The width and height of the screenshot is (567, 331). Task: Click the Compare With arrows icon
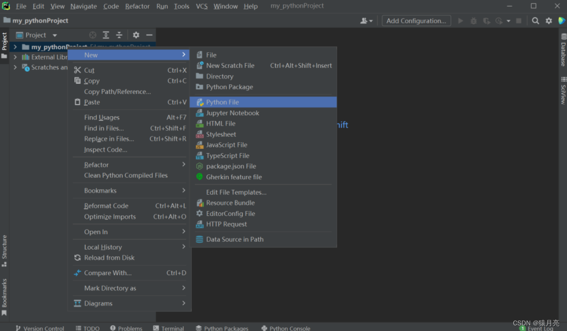coord(78,273)
